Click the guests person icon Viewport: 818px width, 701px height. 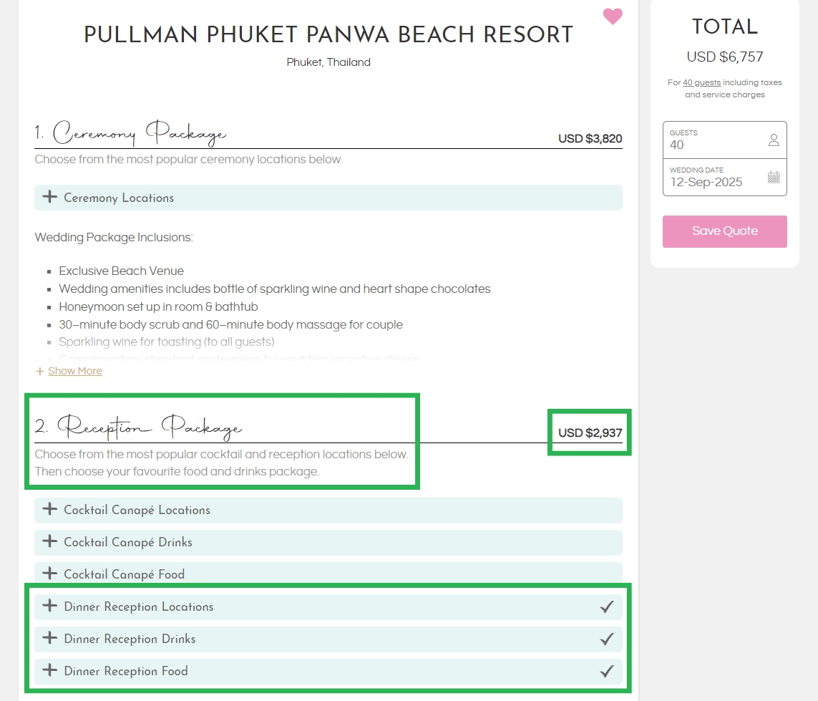[774, 140]
